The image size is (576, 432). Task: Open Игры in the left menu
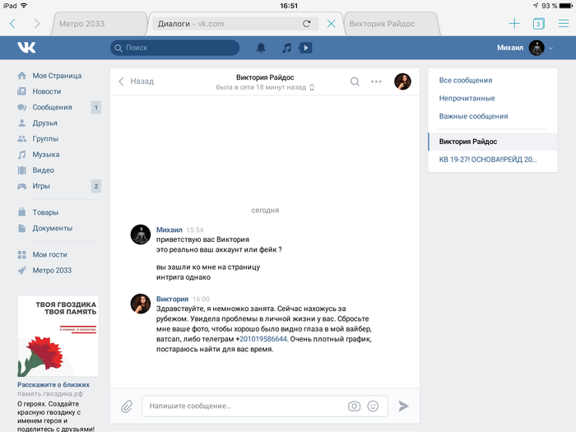click(x=41, y=186)
